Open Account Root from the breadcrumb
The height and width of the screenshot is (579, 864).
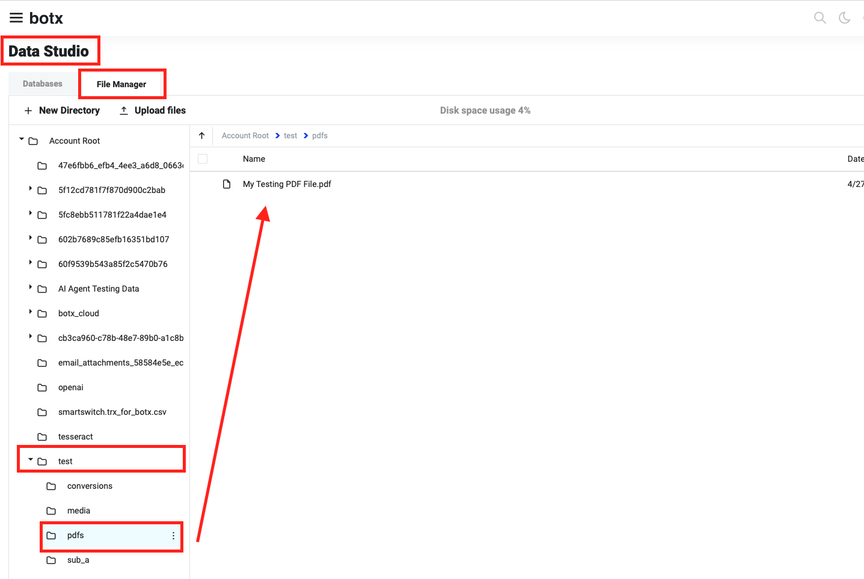[x=245, y=135]
